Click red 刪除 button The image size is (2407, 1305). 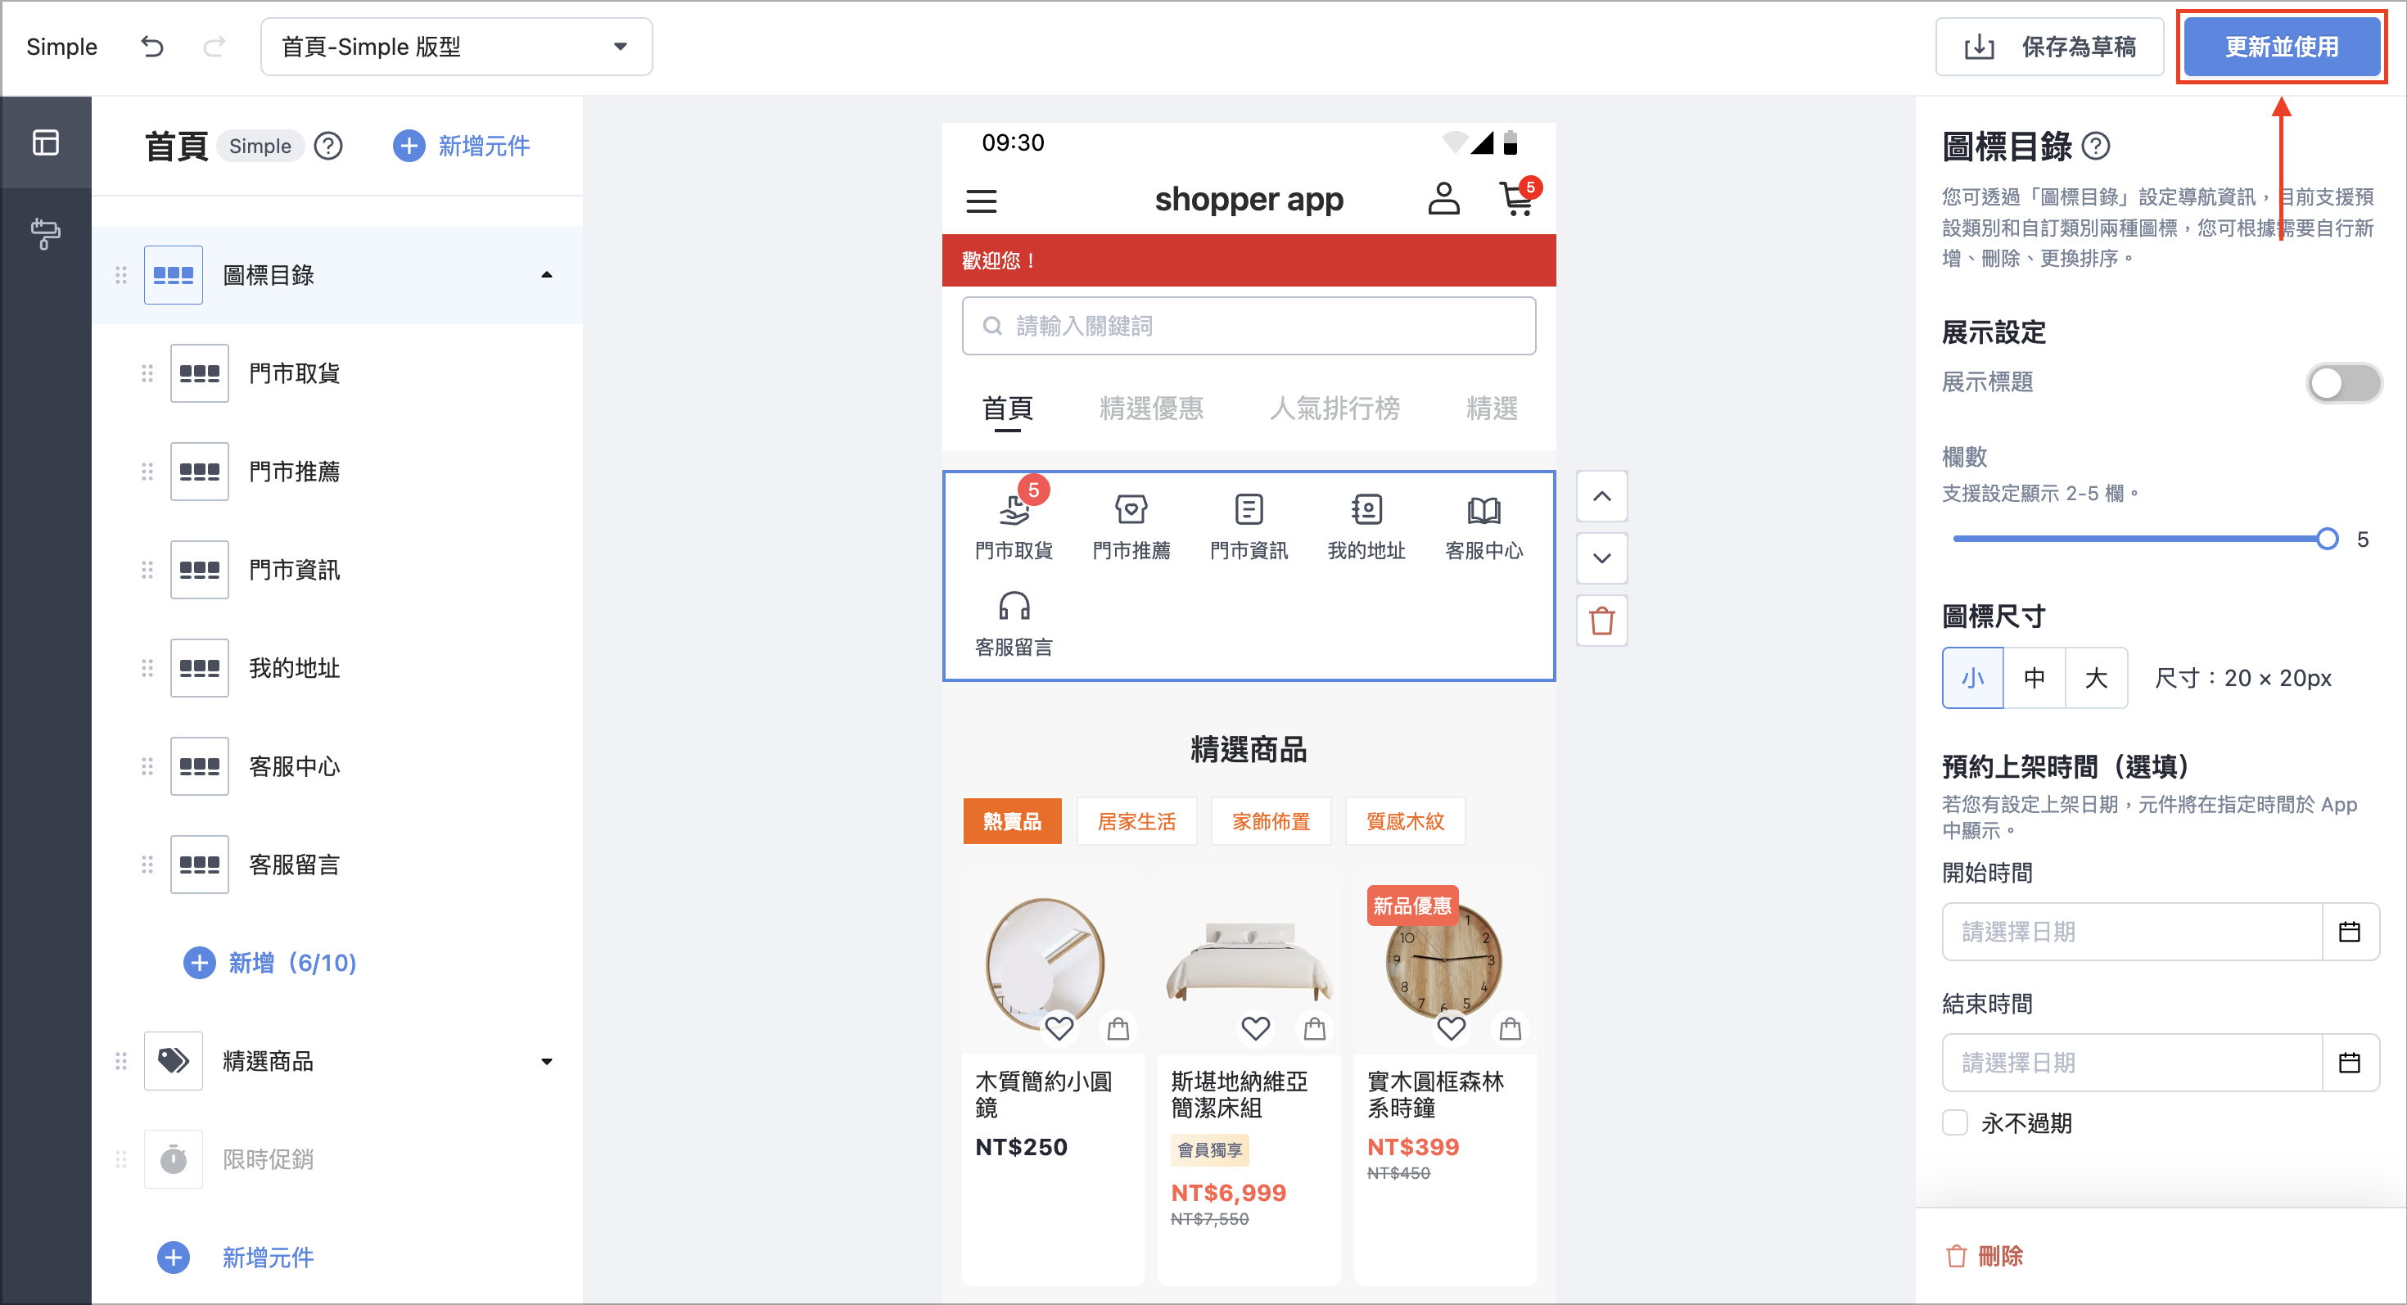tap(1984, 1256)
